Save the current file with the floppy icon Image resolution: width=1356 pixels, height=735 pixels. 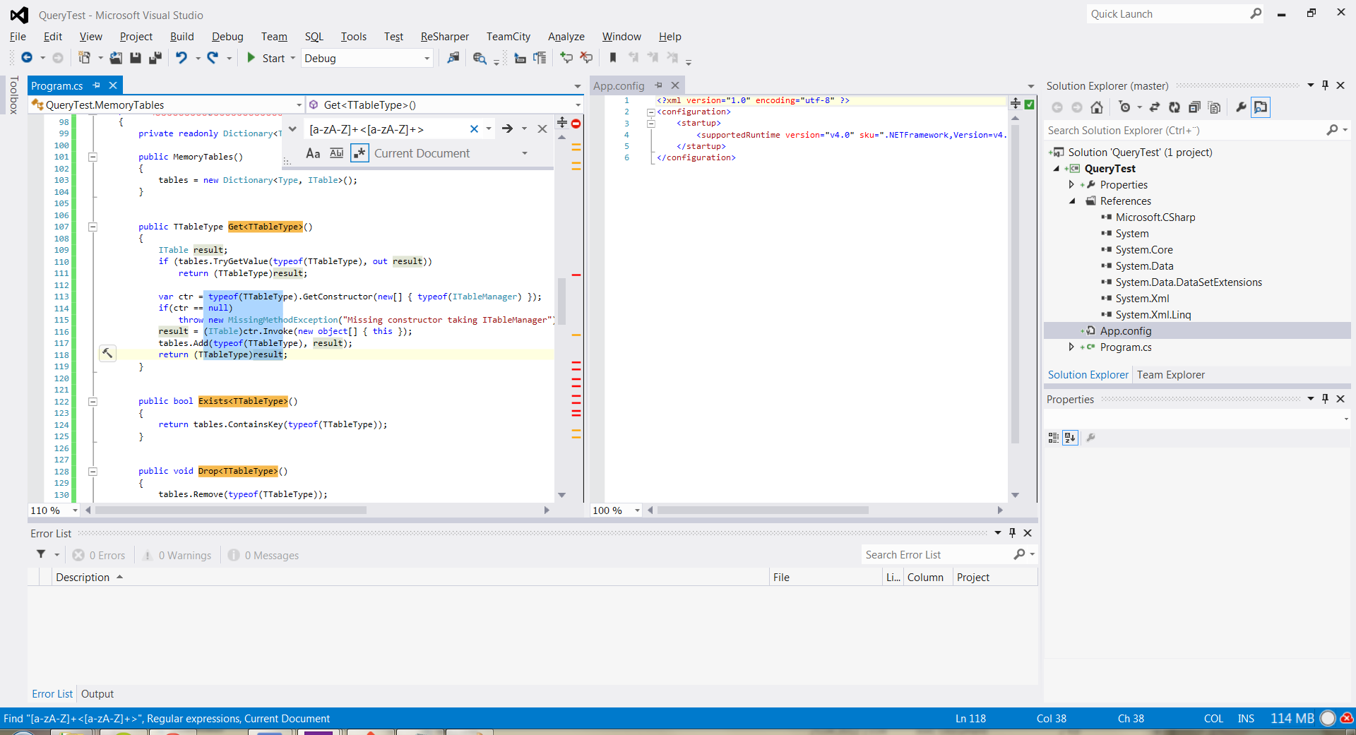point(136,58)
